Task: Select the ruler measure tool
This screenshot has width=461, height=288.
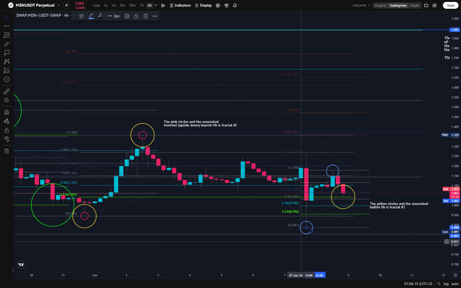Action: (7, 91)
